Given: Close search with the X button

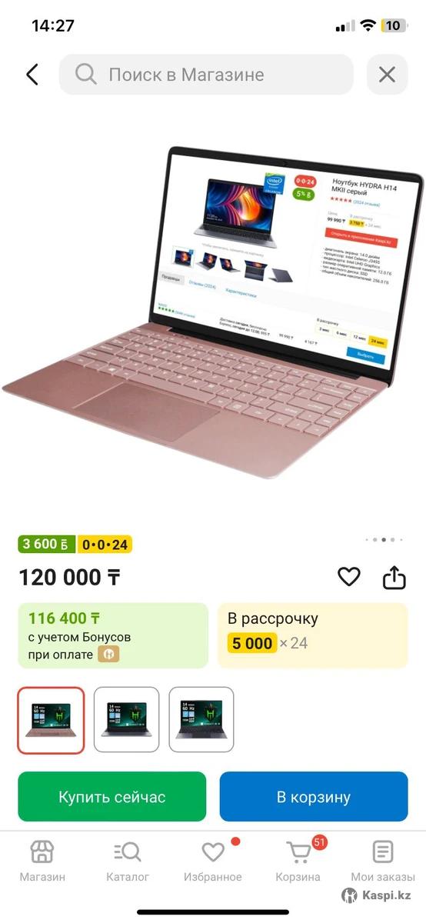Looking at the screenshot, I should (x=387, y=75).
